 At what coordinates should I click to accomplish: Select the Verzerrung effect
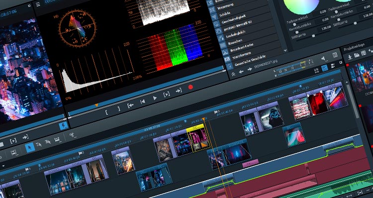(225, 6)
